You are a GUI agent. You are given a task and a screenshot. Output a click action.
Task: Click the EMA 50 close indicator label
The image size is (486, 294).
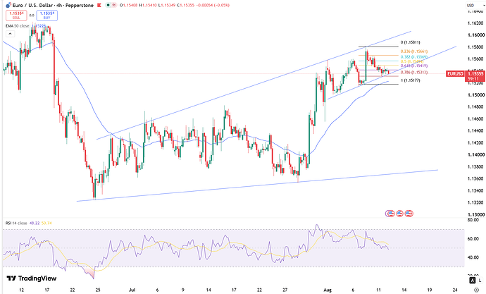click(18, 26)
